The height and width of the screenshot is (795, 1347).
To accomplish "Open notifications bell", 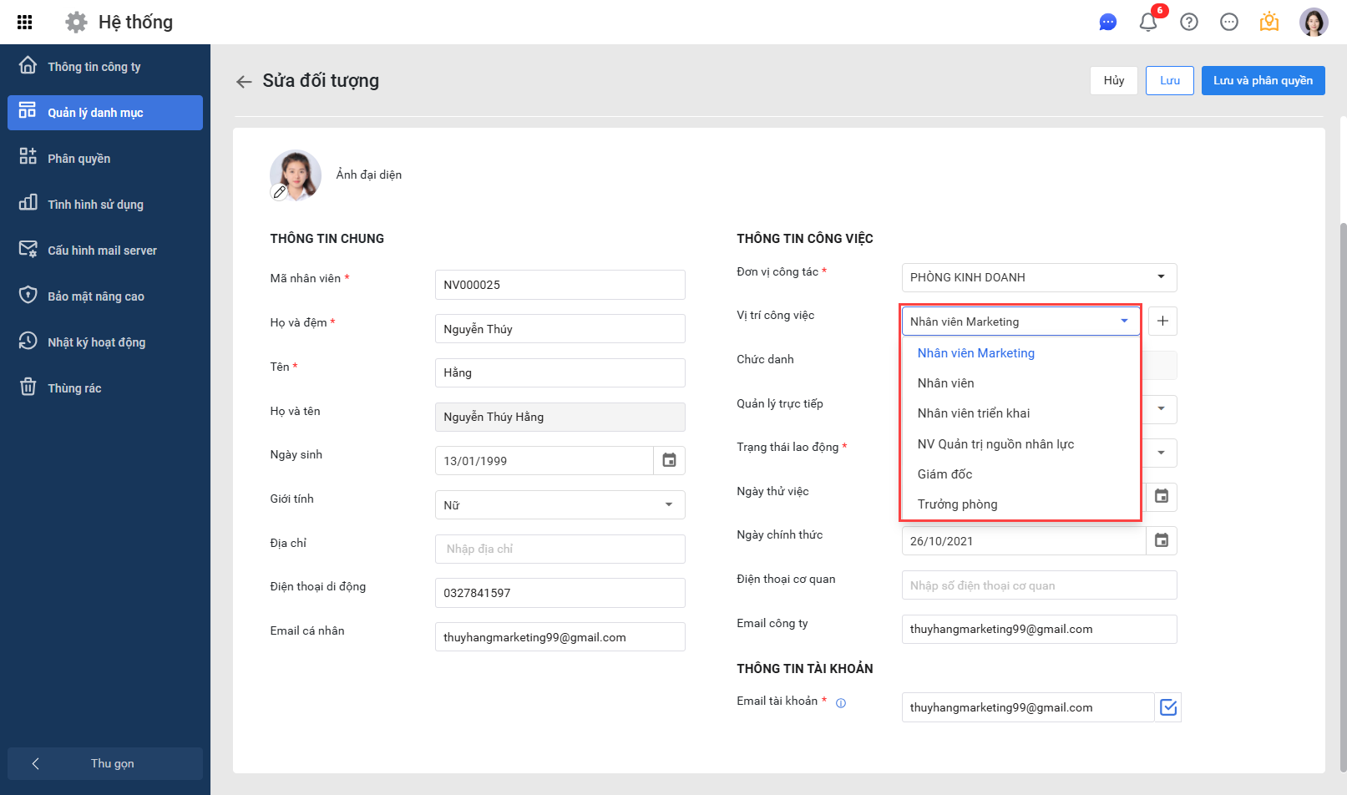I will [1148, 23].
